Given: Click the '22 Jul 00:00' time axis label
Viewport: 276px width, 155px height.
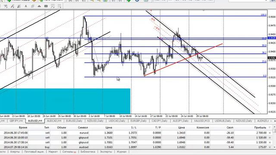Looking at the screenshot, I should tap(172, 116).
